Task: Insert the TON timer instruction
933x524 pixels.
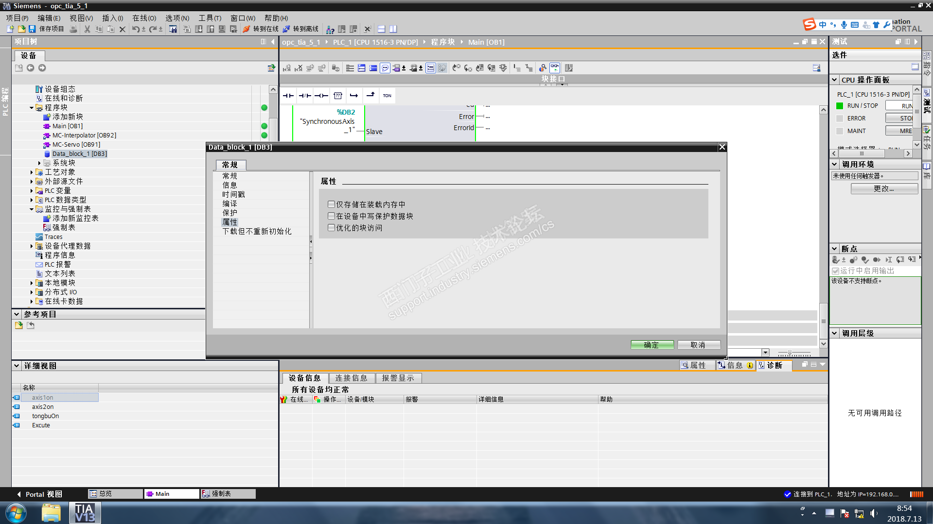Action: pos(387,96)
